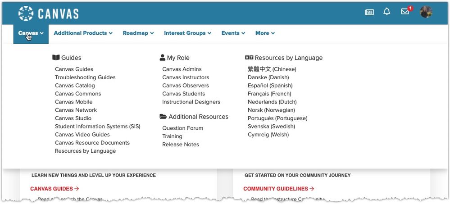Click the My Role heading
450x204 pixels.
174,58
